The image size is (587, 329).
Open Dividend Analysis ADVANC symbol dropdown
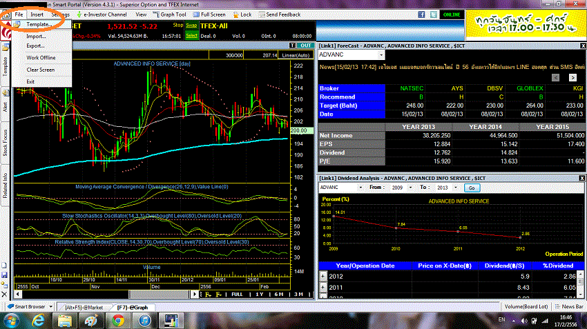(x=360, y=188)
